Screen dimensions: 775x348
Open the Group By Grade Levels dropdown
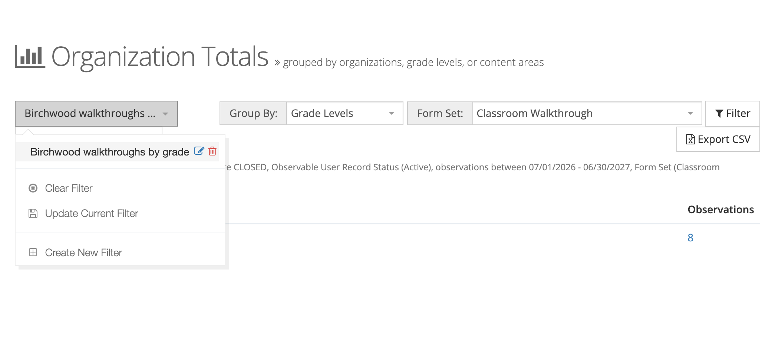point(344,113)
